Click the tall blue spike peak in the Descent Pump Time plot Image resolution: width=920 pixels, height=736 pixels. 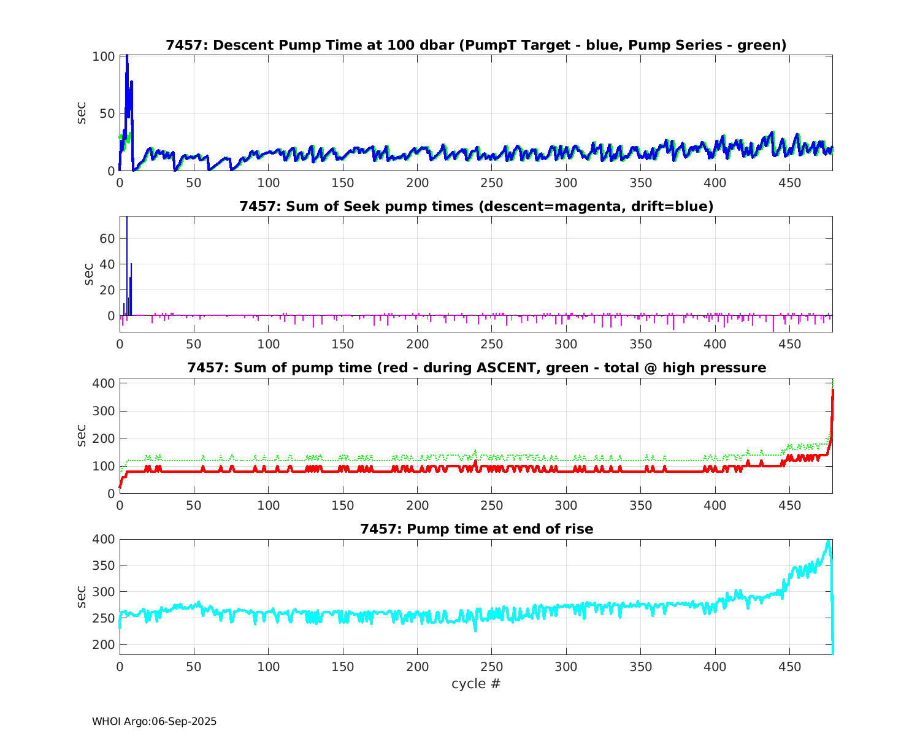(x=127, y=57)
